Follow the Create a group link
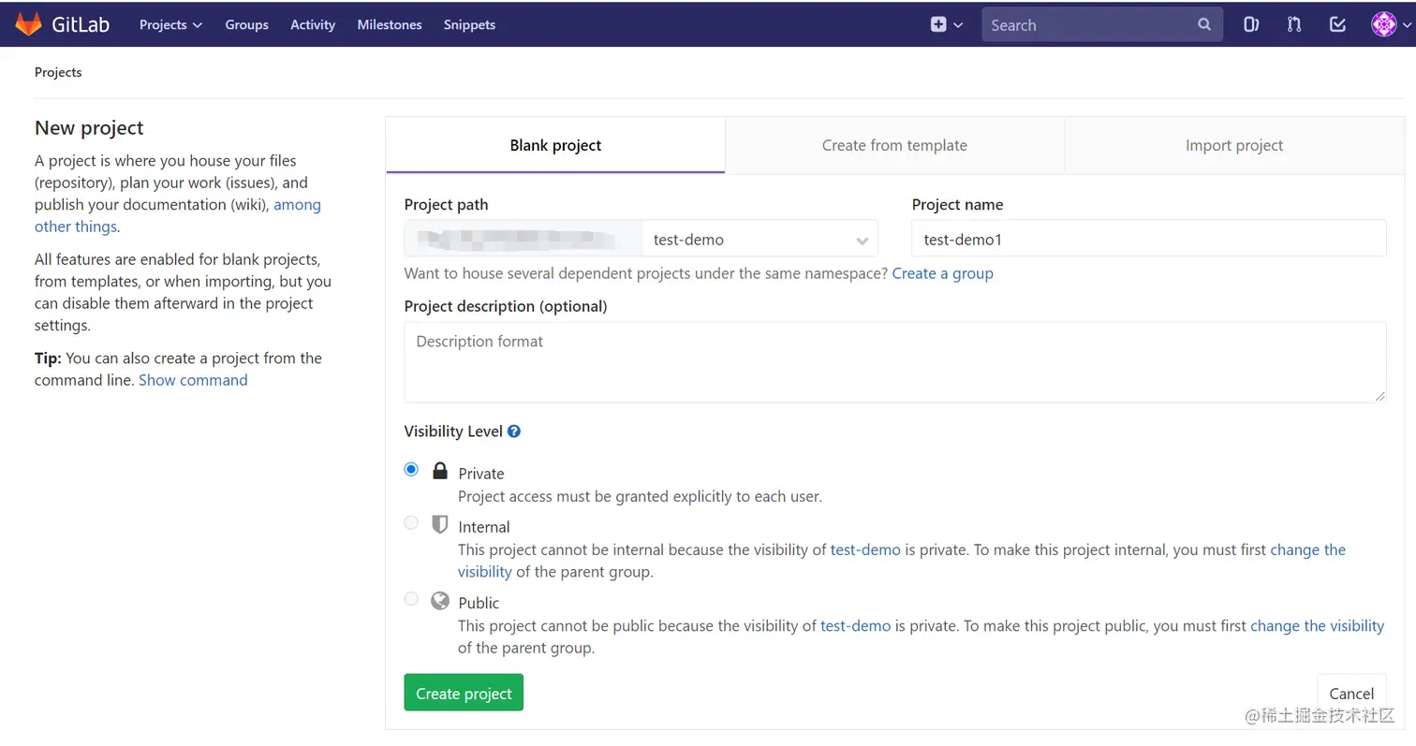The image size is (1416, 746). [x=942, y=273]
